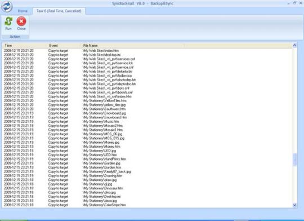Select the _vti_pvt\botinfs.cnf row
The height and width of the screenshot is (221, 304).
147,92
